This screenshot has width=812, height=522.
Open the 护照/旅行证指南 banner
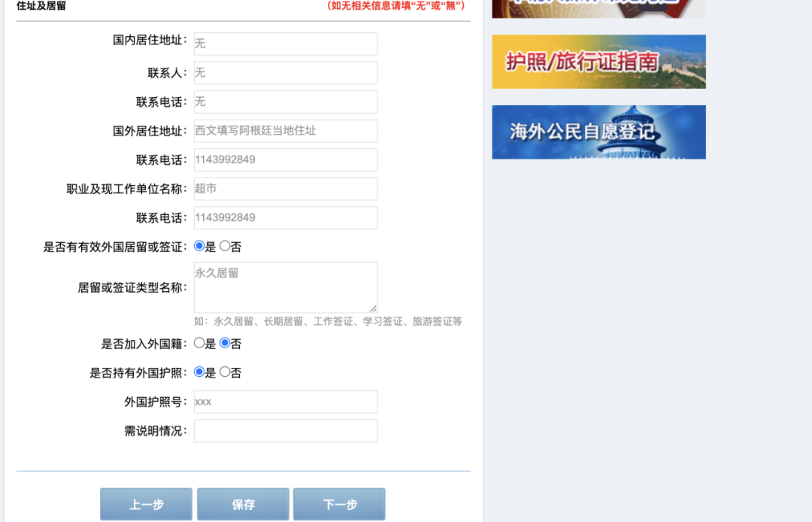598,61
